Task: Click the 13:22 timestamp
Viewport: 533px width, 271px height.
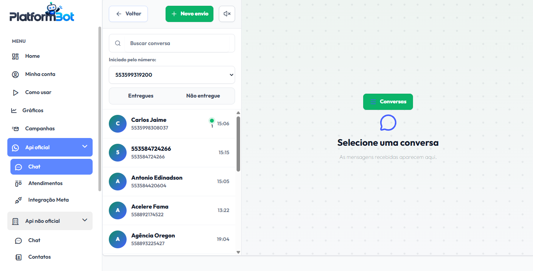Action: coord(223,210)
